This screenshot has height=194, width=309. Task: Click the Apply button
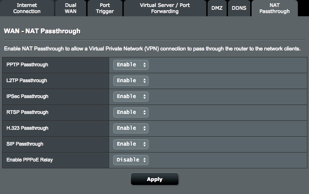(155, 179)
